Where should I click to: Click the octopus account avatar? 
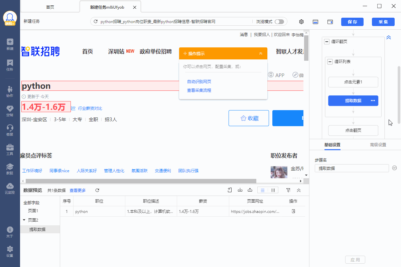(x=10, y=19)
